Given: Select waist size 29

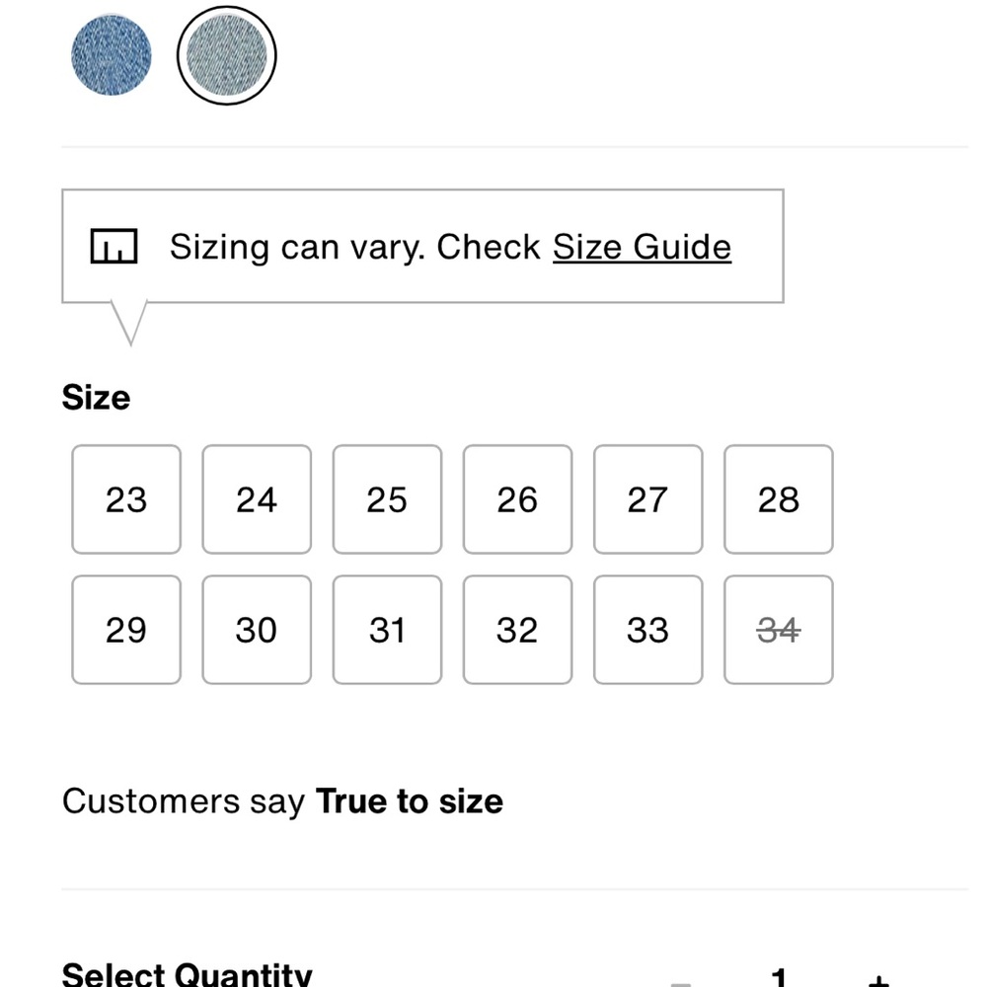Looking at the screenshot, I should coord(126,630).
